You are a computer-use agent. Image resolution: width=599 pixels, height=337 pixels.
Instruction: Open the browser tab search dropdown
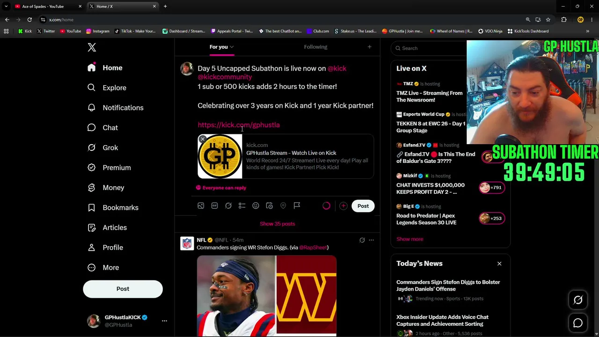tap(6, 7)
